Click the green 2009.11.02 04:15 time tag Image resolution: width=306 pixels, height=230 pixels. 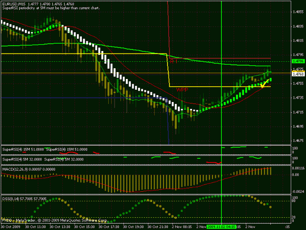click(221, 227)
